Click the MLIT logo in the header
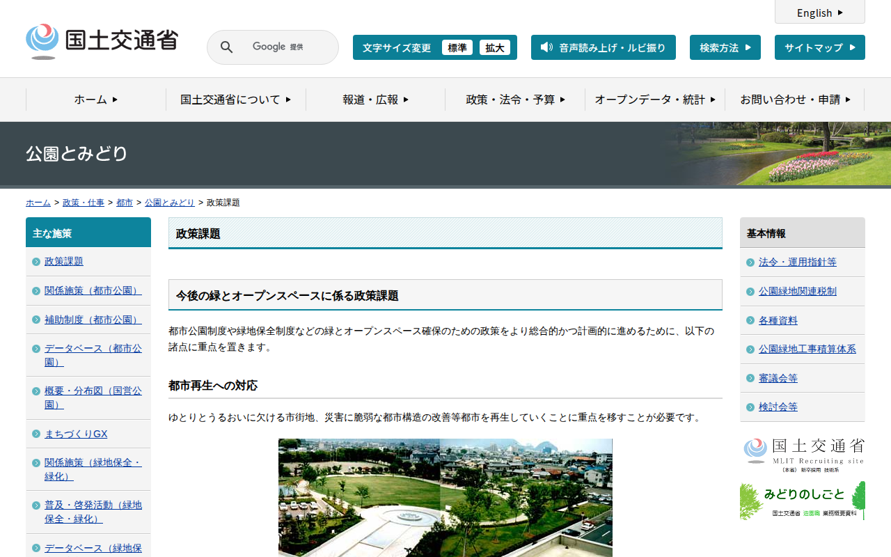This screenshot has height=557, width=891. point(102,41)
